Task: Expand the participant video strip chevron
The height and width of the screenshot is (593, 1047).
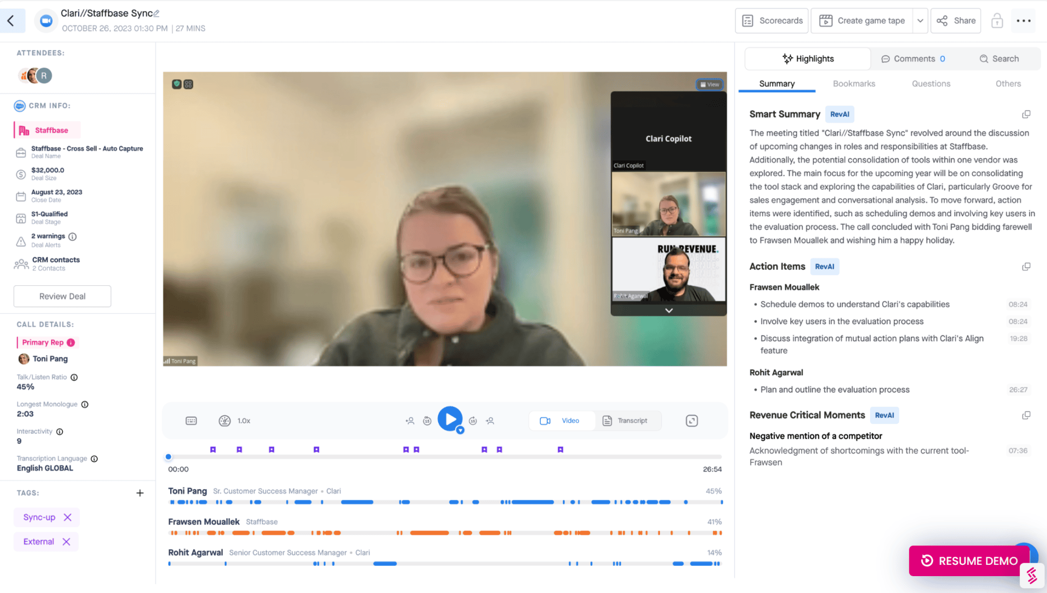Action: [669, 311]
